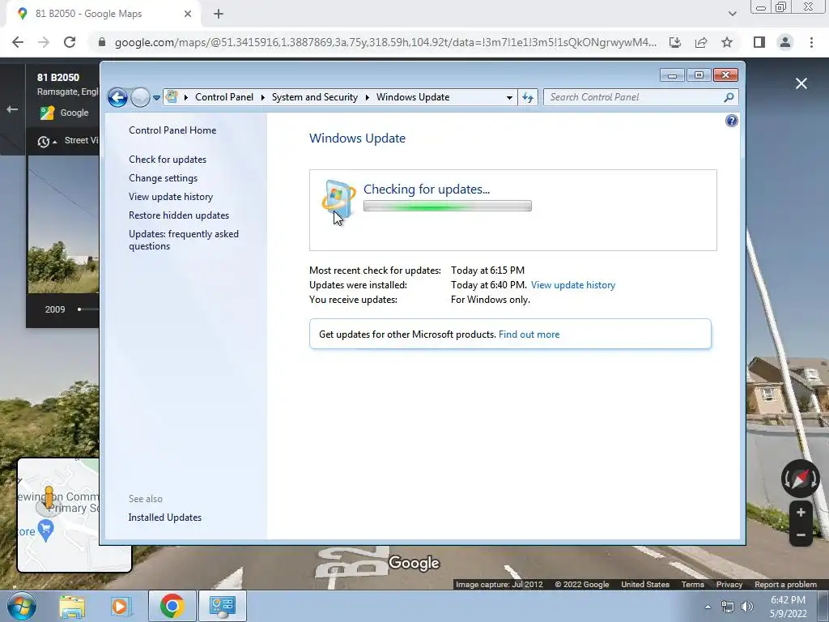Click the network tray icon

pyautogui.click(x=728, y=607)
